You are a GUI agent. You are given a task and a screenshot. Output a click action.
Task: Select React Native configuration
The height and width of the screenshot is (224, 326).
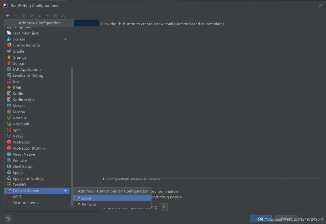tap(37, 154)
